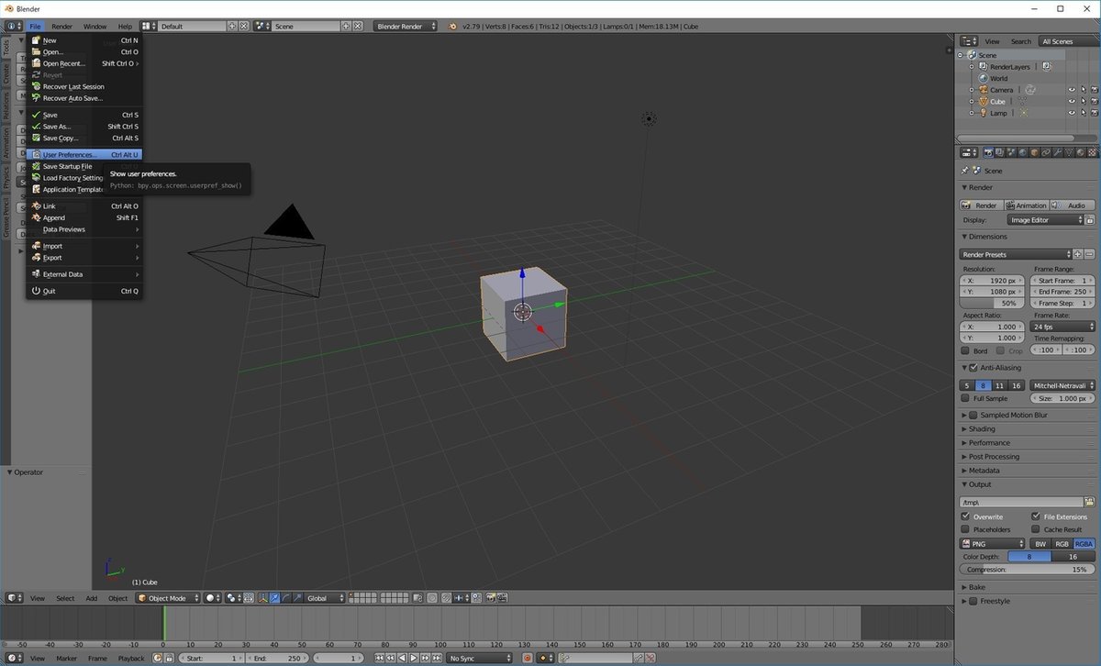1101x666 pixels.
Task: Choose Quit from File menu
Action: [84, 291]
